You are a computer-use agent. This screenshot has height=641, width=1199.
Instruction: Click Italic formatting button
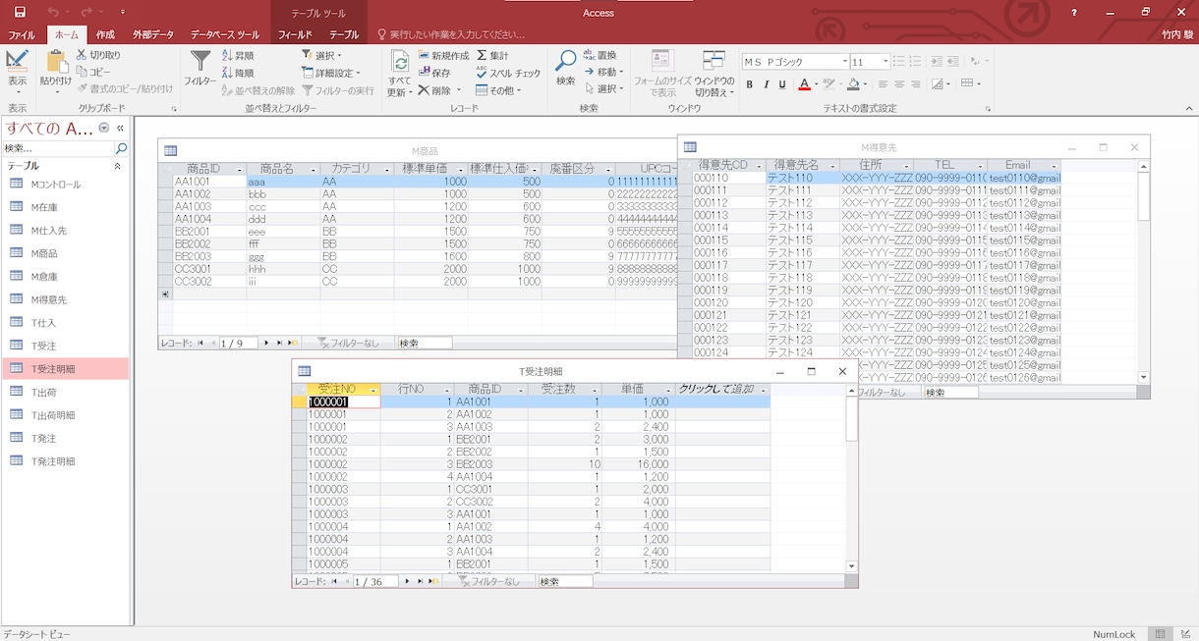[765, 84]
